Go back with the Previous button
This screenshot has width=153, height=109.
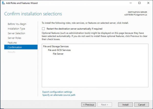pos(88,105)
